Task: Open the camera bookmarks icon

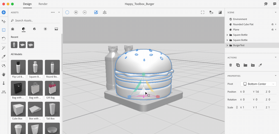Action: pos(211,12)
